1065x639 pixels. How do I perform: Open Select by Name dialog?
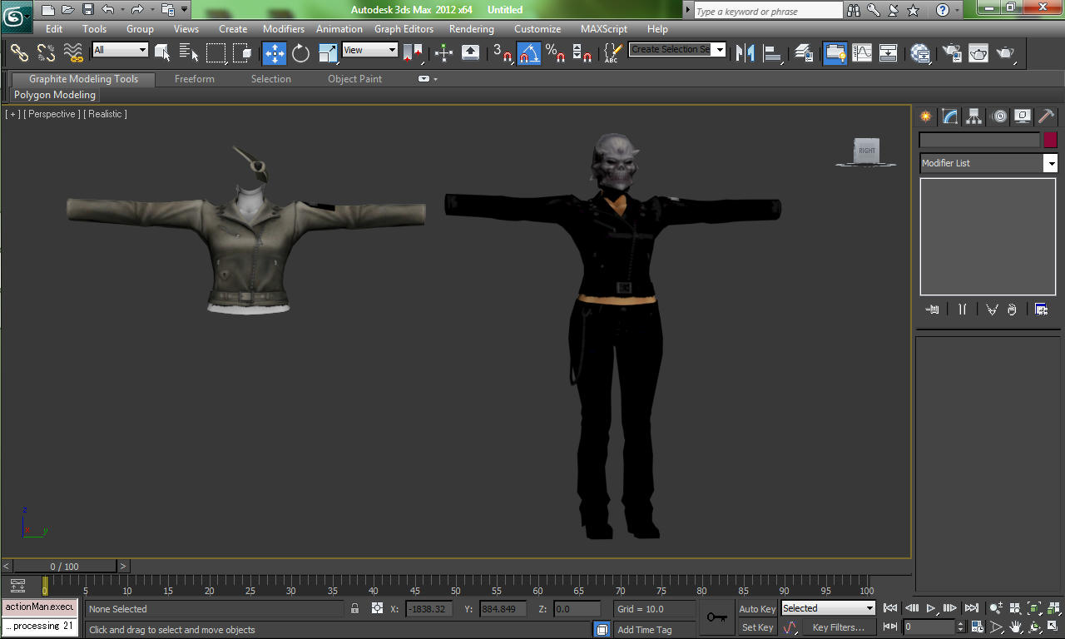pos(189,53)
